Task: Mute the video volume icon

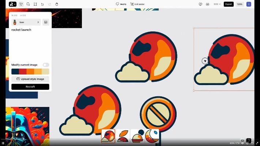Action: [x=242, y=143]
